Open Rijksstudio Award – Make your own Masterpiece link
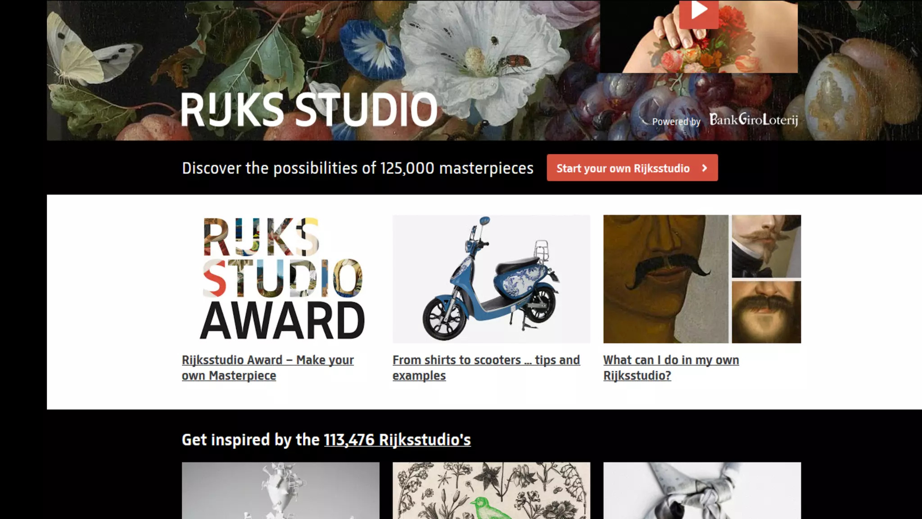Viewport: 922px width, 519px height. point(268,368)
